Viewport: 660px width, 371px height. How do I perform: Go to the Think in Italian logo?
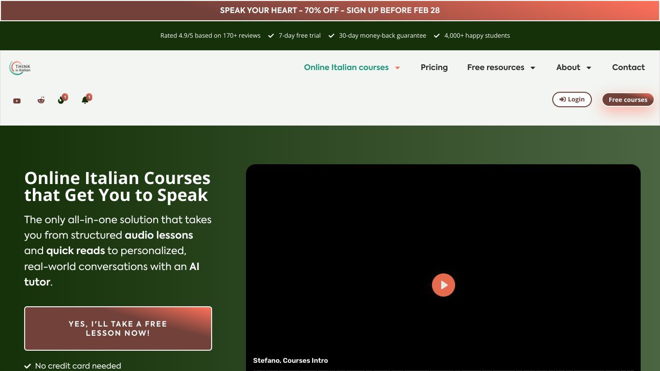20,68
